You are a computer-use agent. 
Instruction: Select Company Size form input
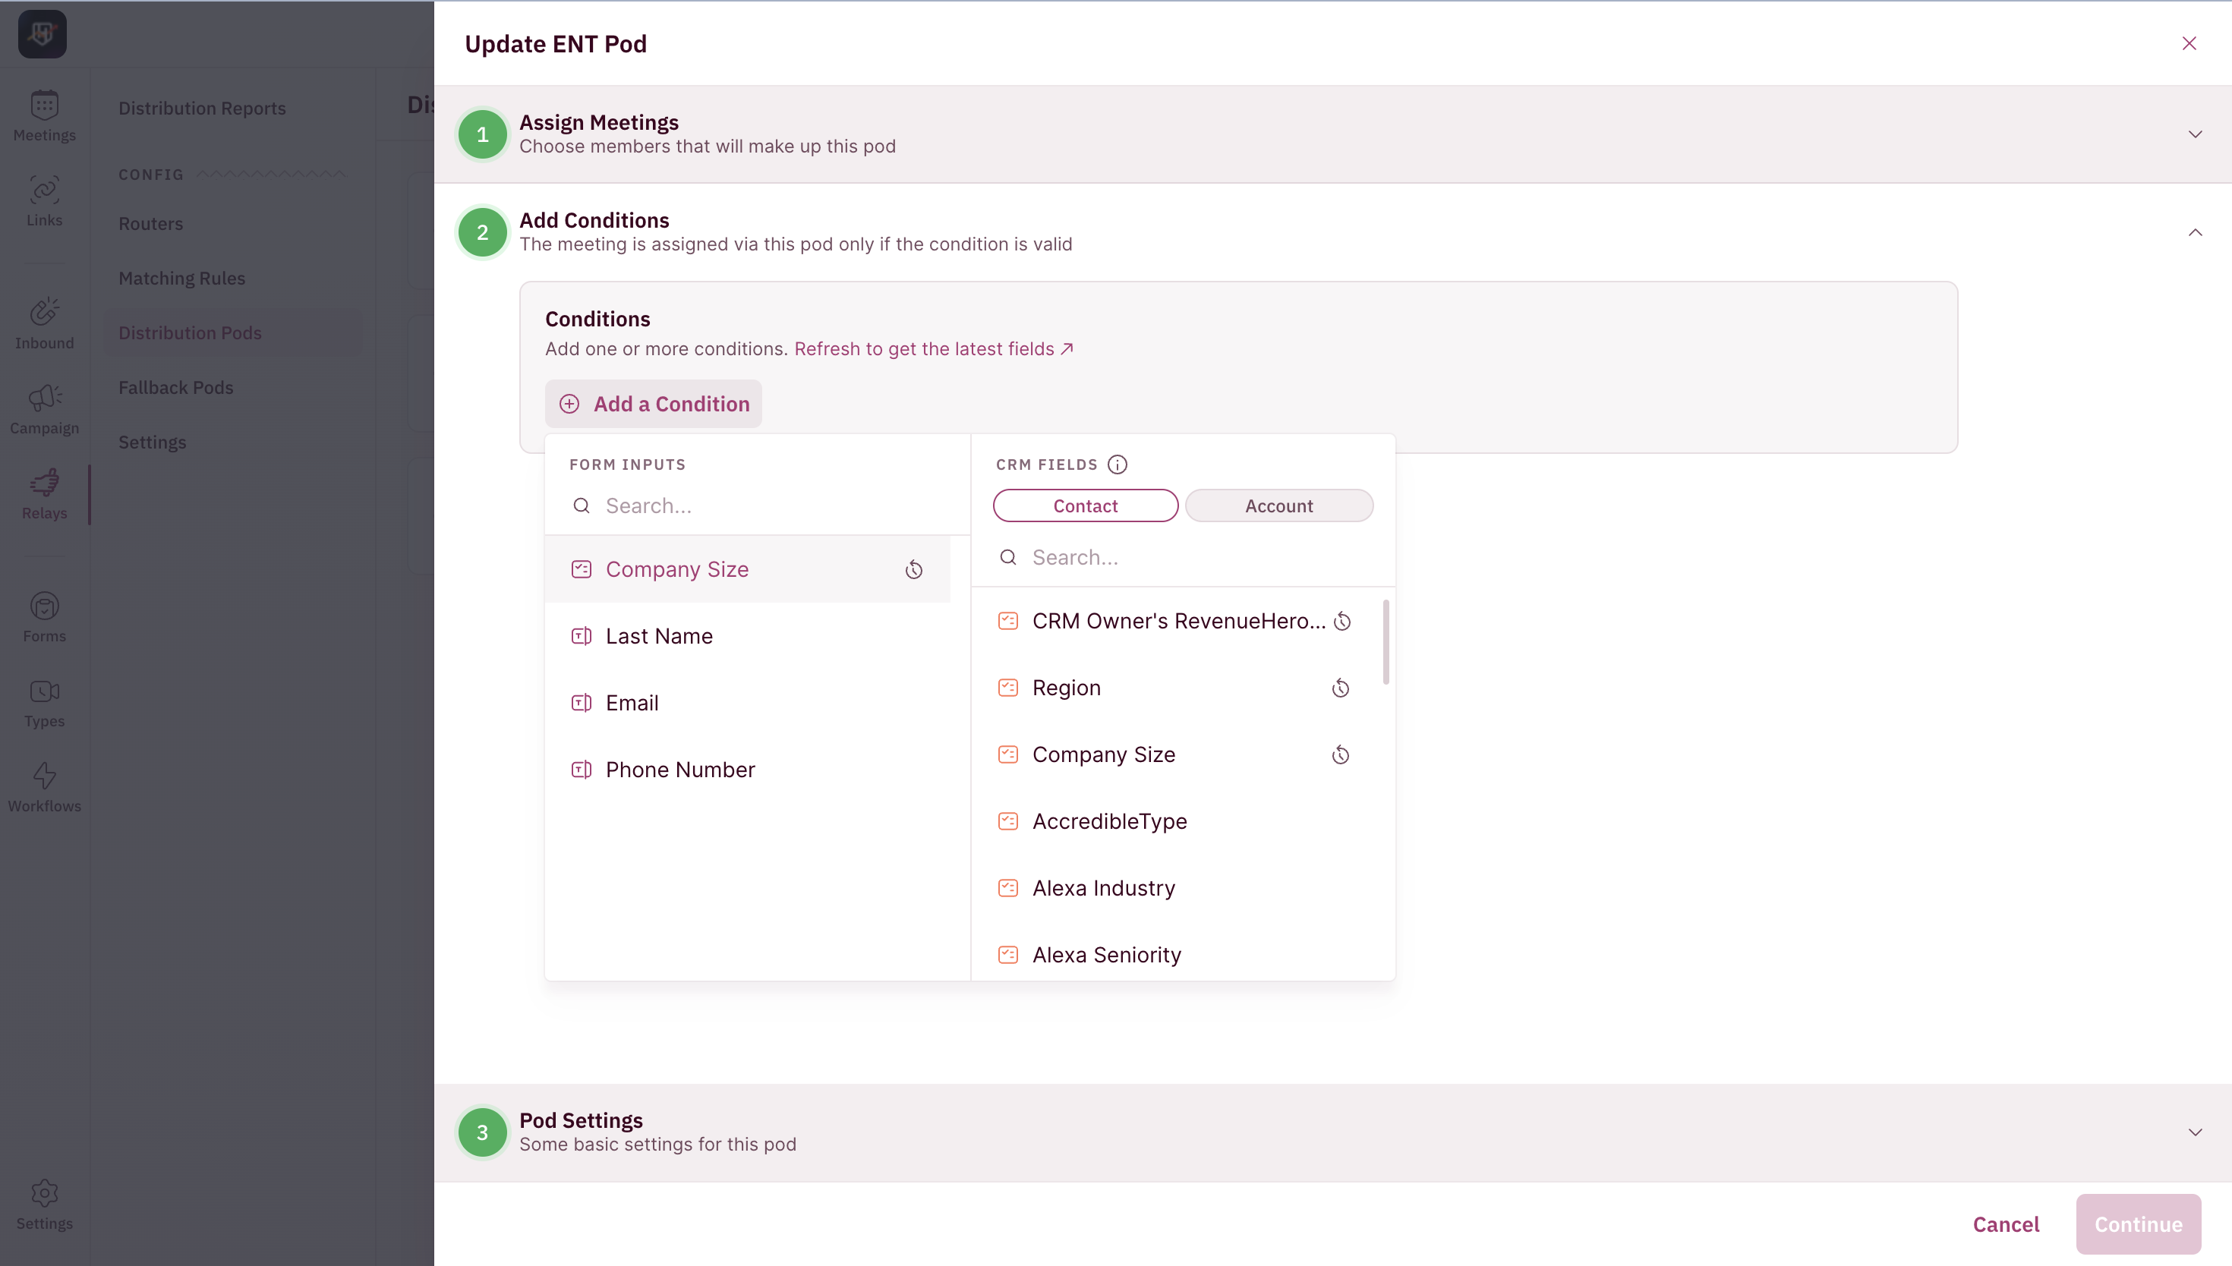point(748,569)
